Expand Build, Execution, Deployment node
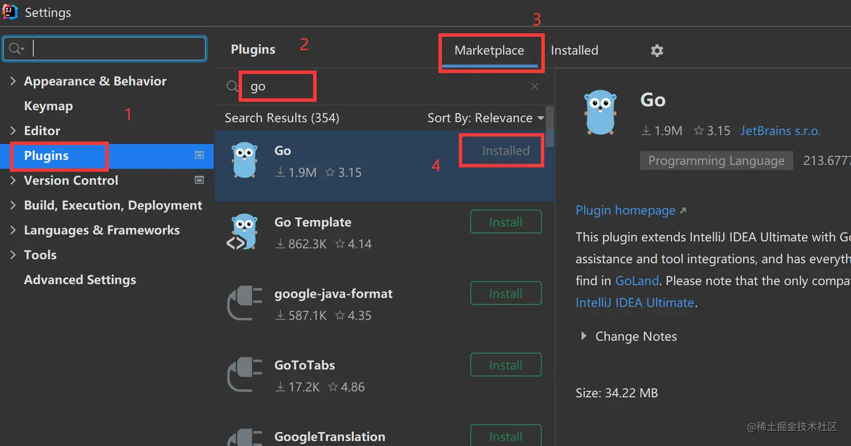Viewport: 851px width, 446px height. [x=13, y=205]
